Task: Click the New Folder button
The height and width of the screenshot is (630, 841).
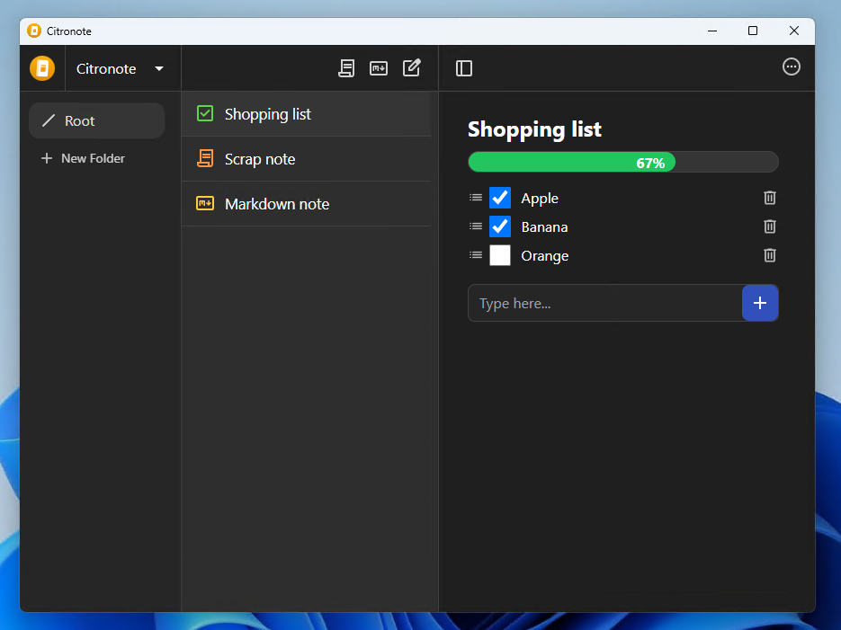Action: (83, 158)
